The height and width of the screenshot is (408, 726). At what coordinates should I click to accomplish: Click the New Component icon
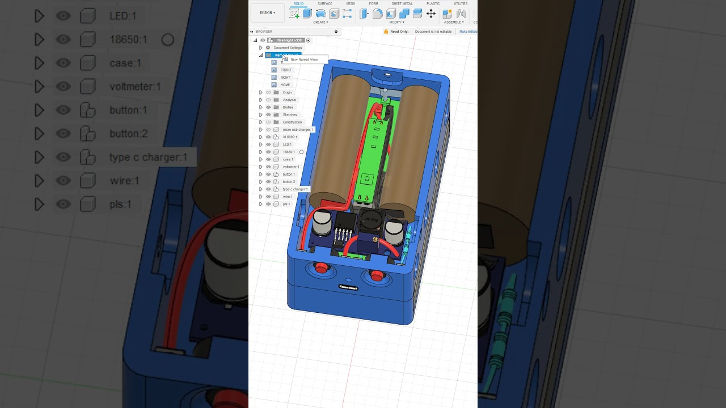tap(448, 14)
